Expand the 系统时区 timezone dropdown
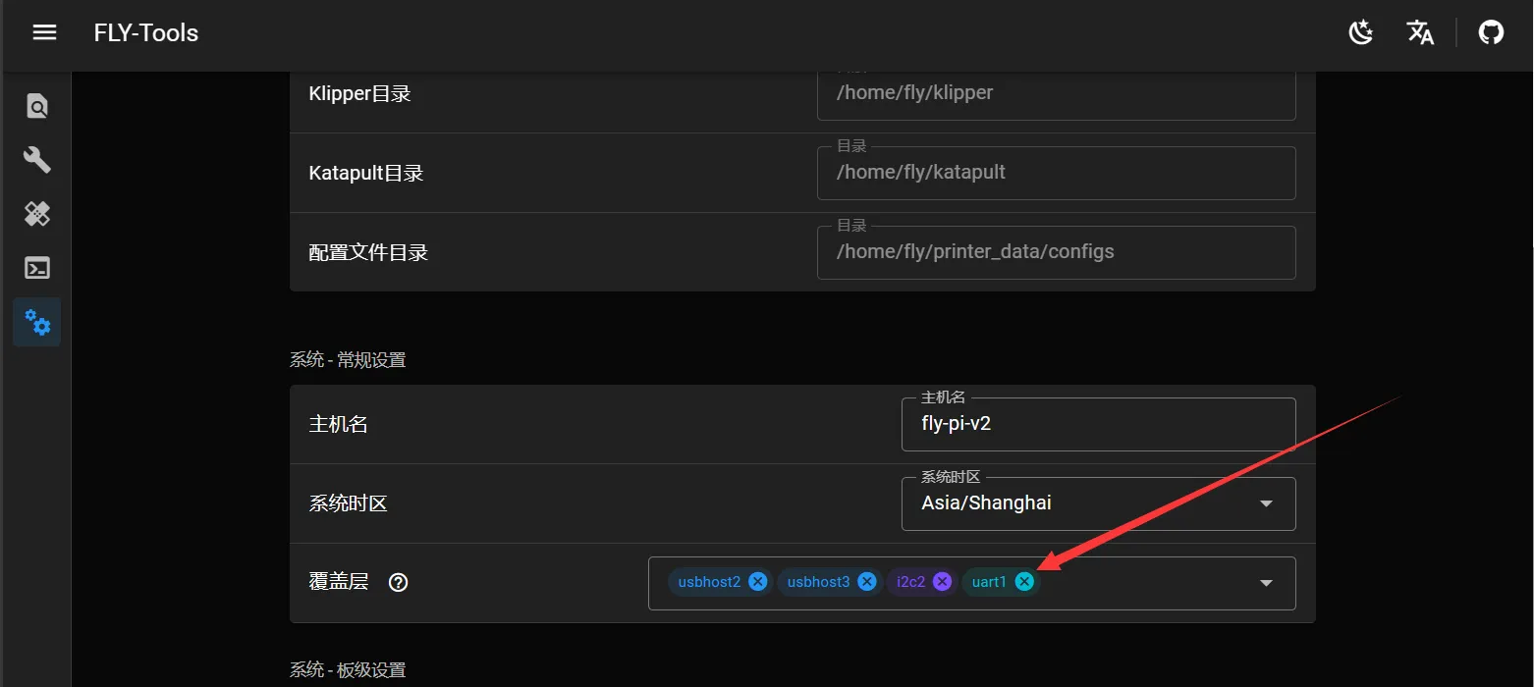This screenshot has height=687, width=1534. tap(1266, 503)
